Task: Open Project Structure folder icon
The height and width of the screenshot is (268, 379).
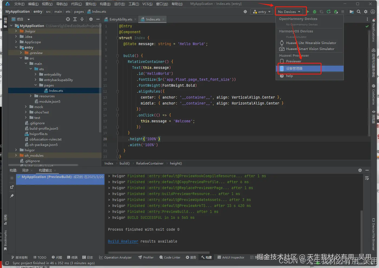Action: (x=352, y=12)
